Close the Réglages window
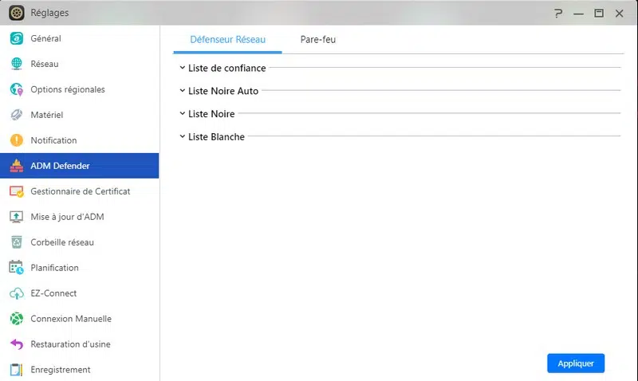Image resolution: width=638 pixels, height=381 pixels. 620,14
